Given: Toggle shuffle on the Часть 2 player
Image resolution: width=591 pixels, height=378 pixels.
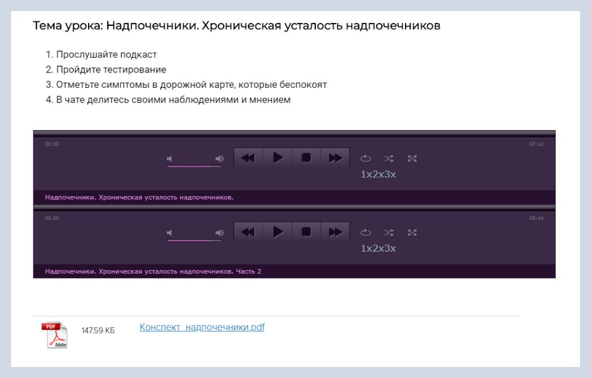Looking at the screenshot, I should pos(389,232).
